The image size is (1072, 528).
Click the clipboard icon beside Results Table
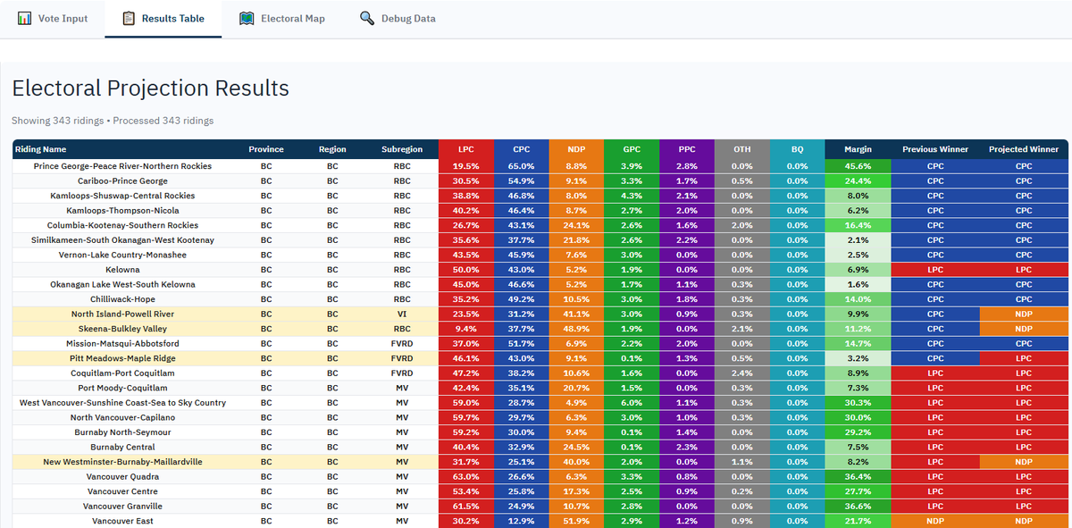tap(127, 18)
